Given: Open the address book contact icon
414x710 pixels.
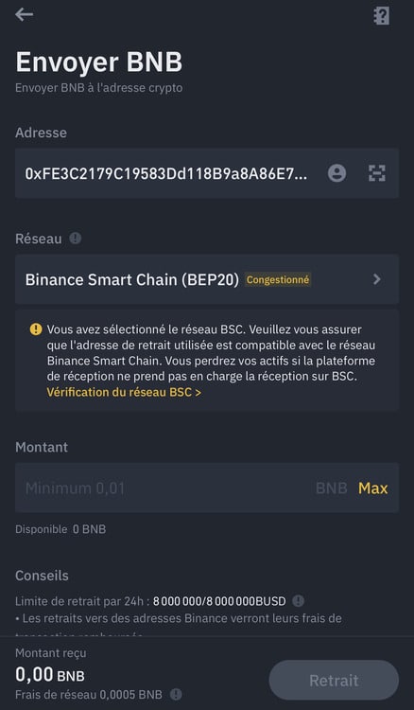Looking at the screenshot, I should pyautogui.click(x=336, y=173).
